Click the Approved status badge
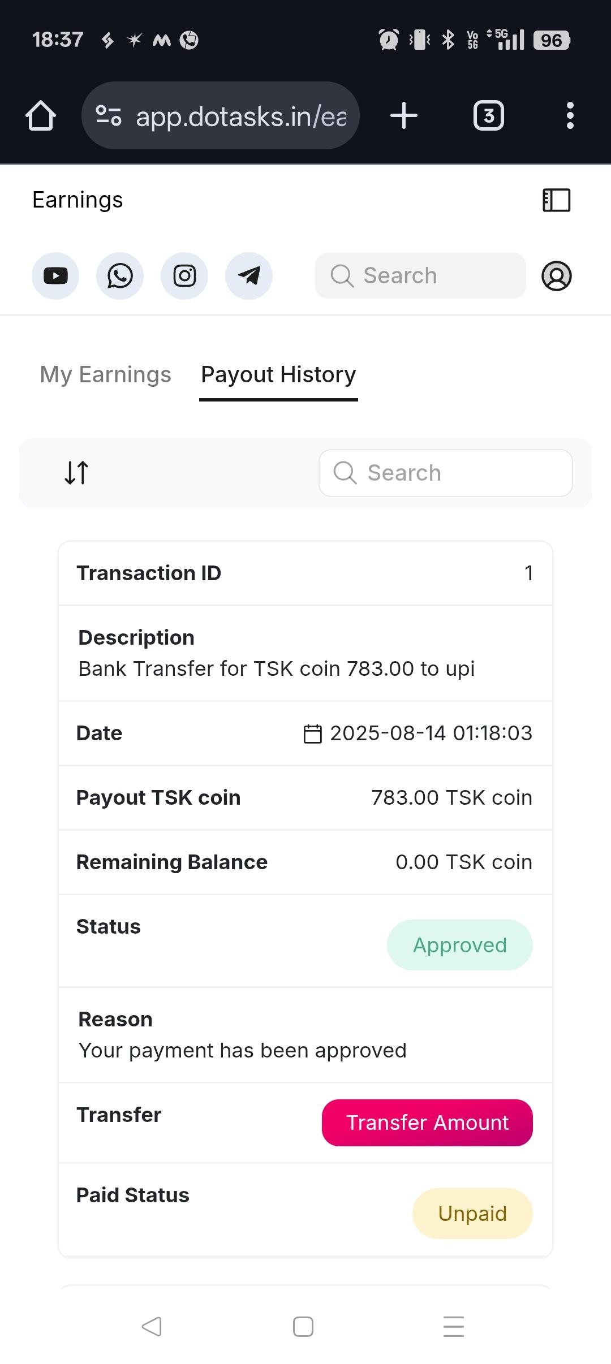 coord(459,945)
